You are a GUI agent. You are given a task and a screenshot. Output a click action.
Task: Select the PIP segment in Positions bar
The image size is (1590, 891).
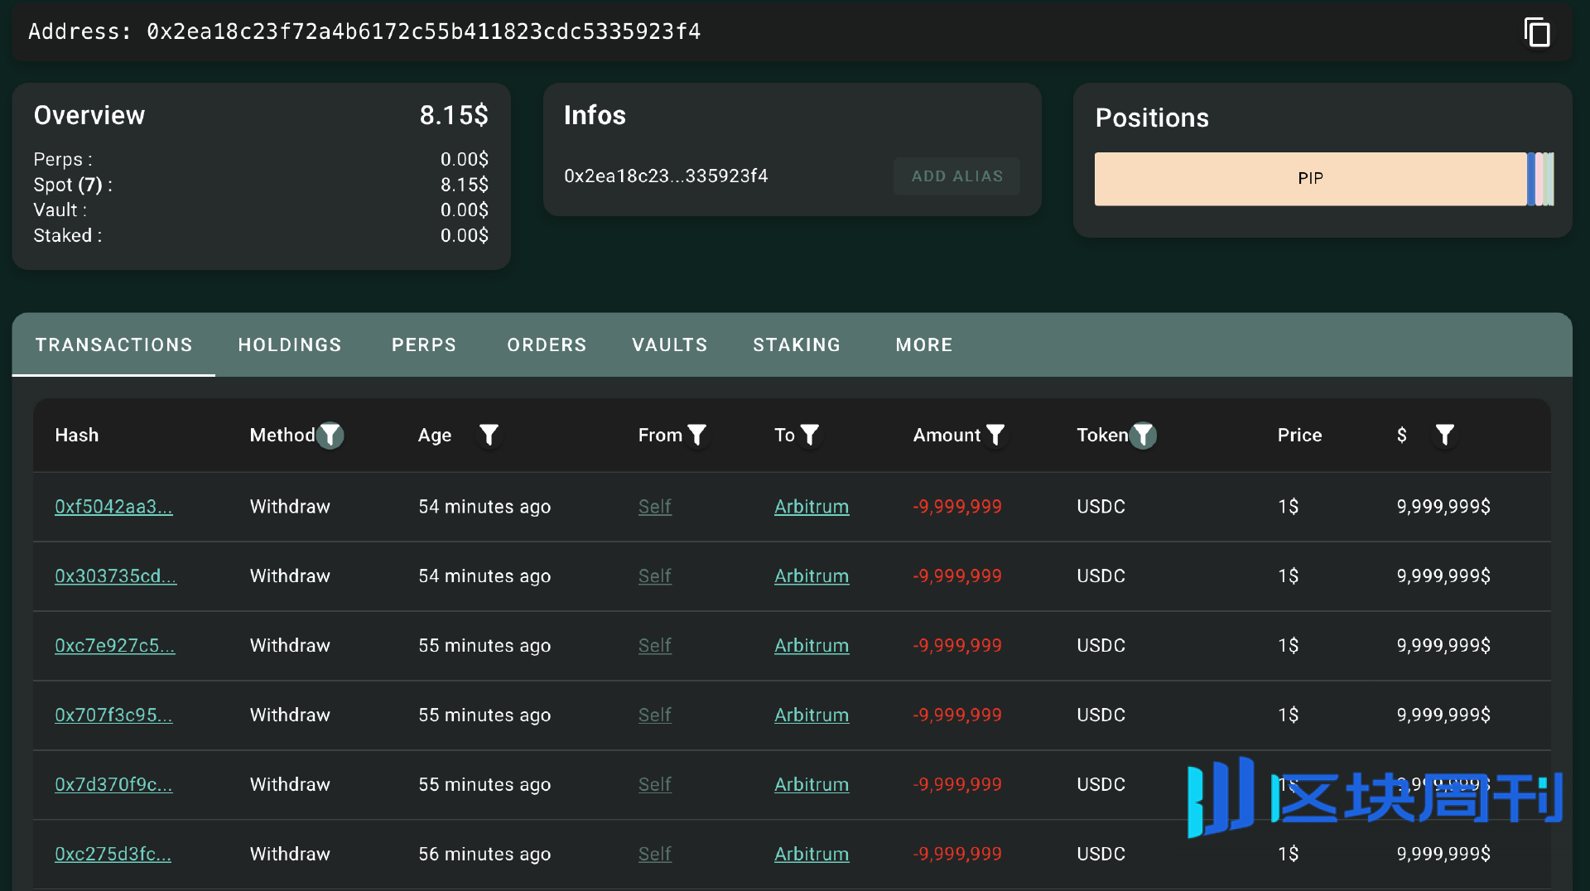pyautogui.click(x=1310, y=179)
